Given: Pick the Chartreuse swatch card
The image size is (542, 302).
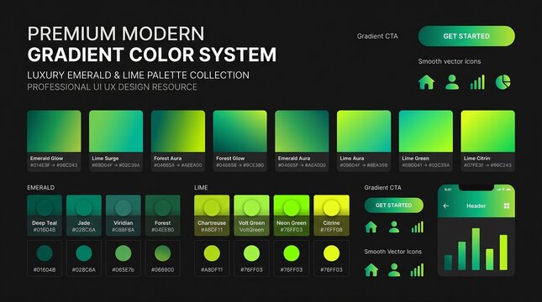Looking at the screenshot, I should (212, 216).
